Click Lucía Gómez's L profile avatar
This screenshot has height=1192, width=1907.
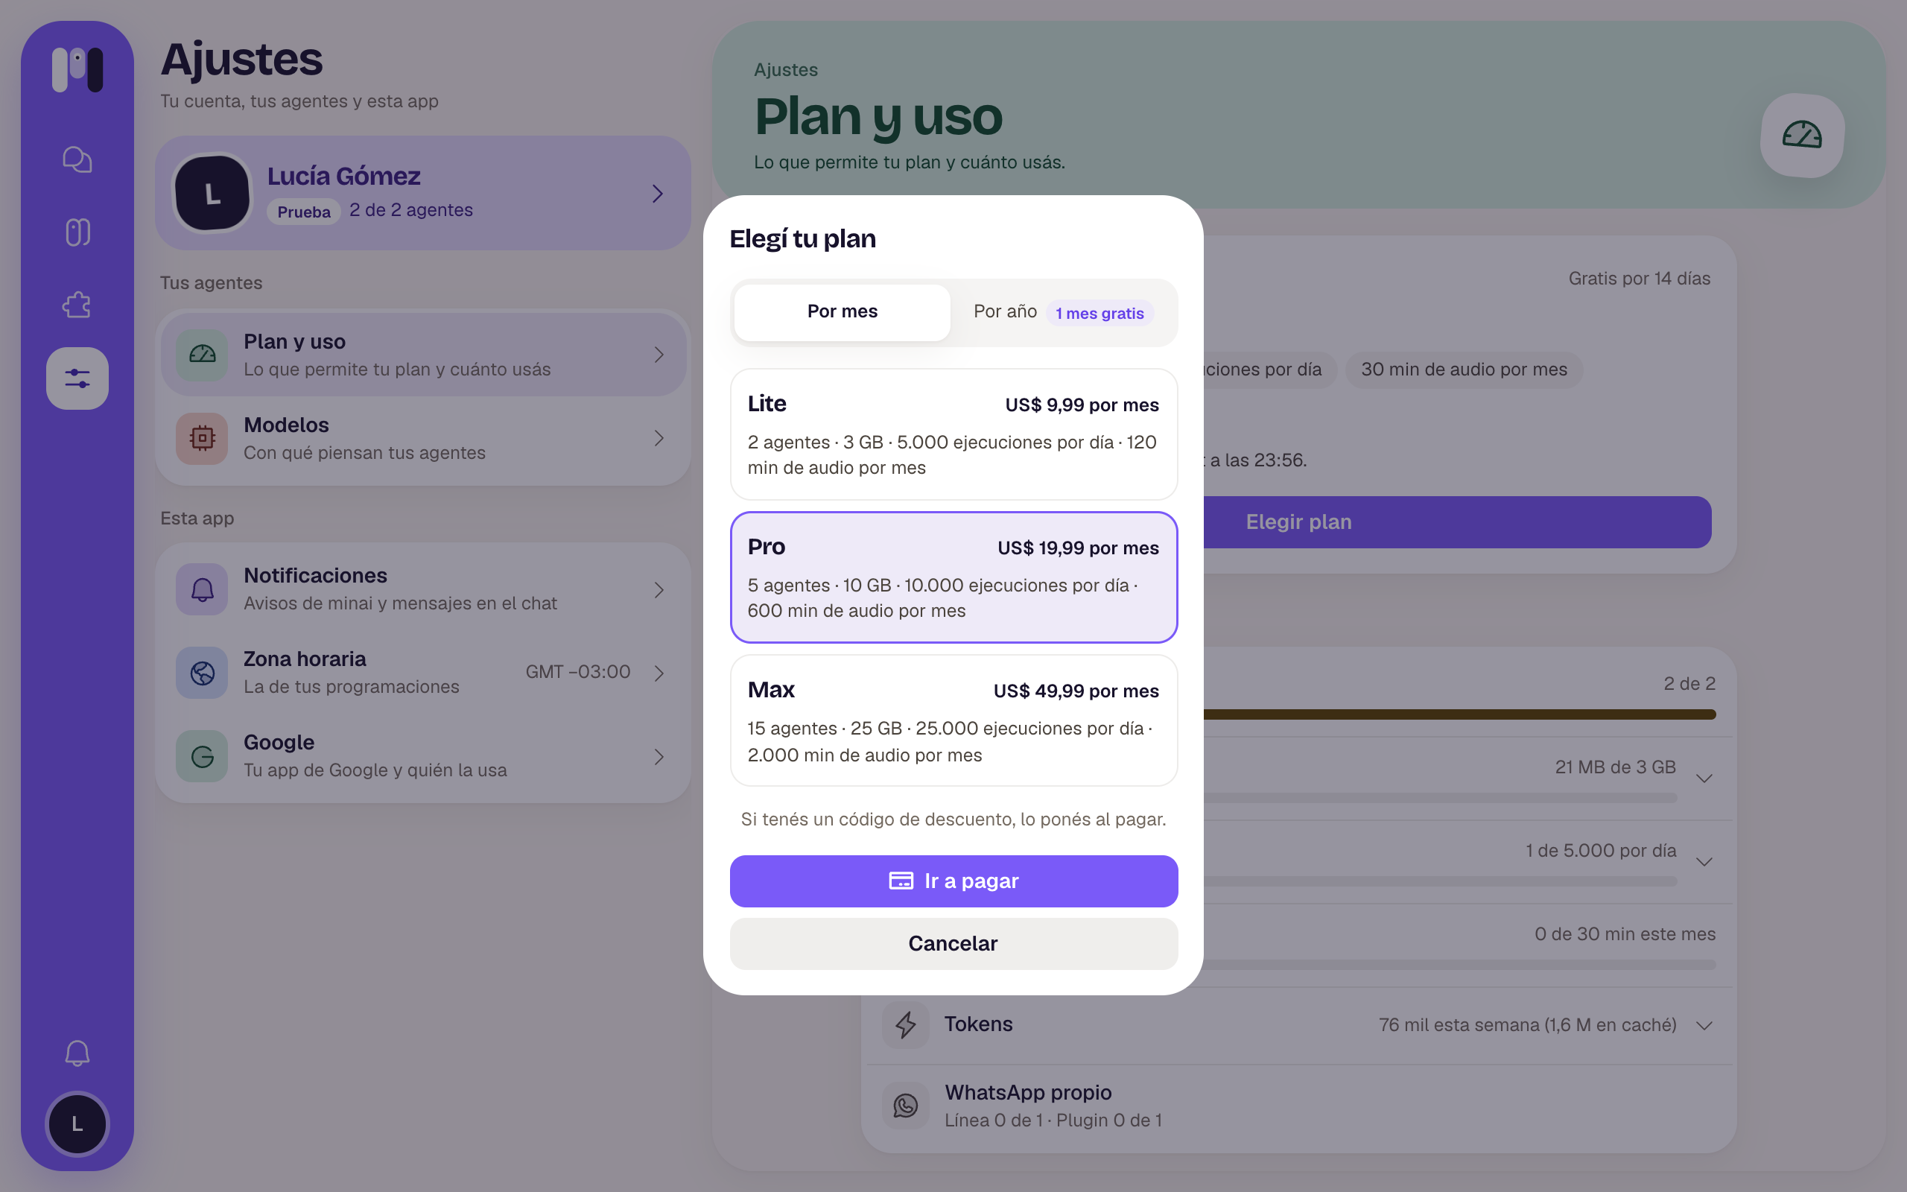(212, 193)
